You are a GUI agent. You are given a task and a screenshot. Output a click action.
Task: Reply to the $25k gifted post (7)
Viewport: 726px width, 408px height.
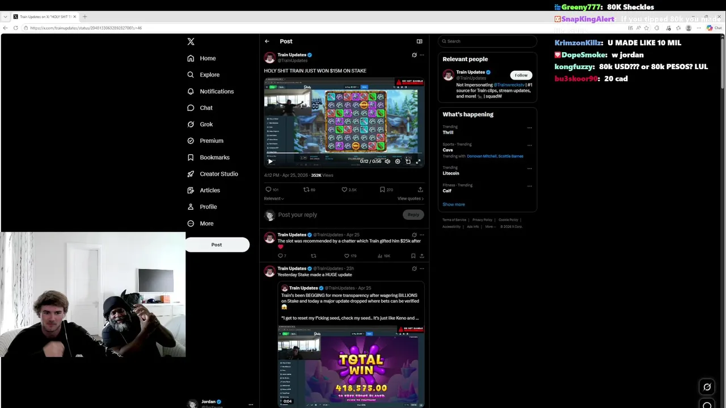point(281,256)
